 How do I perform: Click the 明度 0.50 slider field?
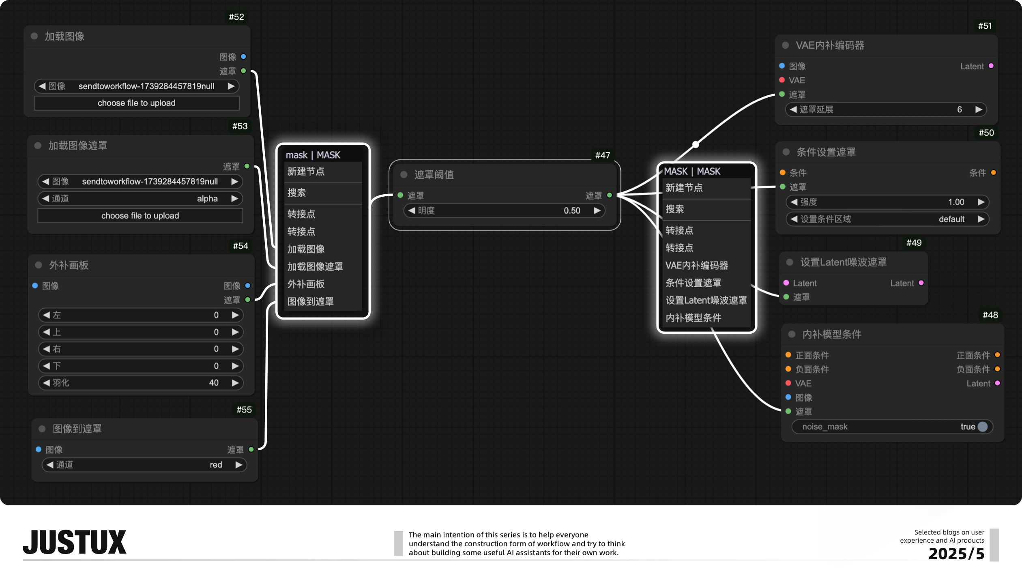point(504,210)
